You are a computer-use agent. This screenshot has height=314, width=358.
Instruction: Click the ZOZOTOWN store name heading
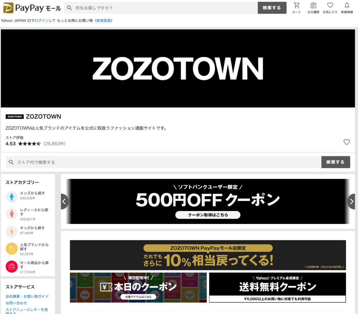[44, 117]
